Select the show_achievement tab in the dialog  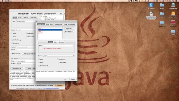(69, 24)
